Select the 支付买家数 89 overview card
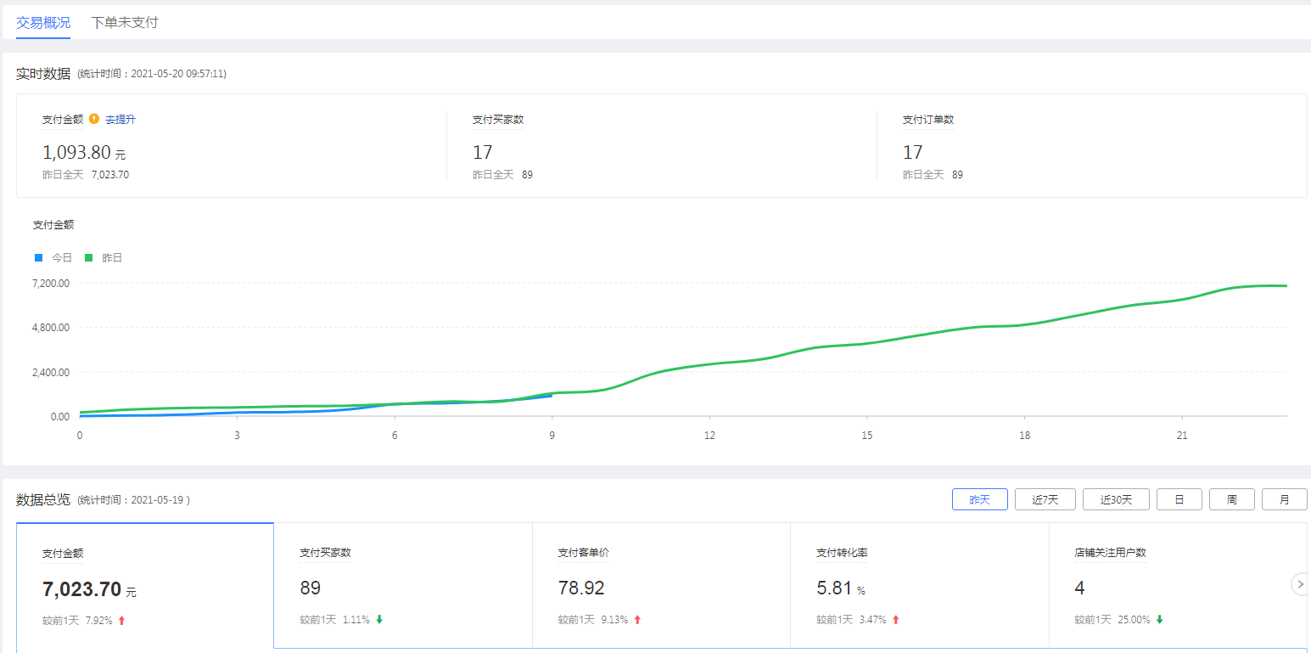The width and height of the screenshot is (1311, 653). point(403,586)
